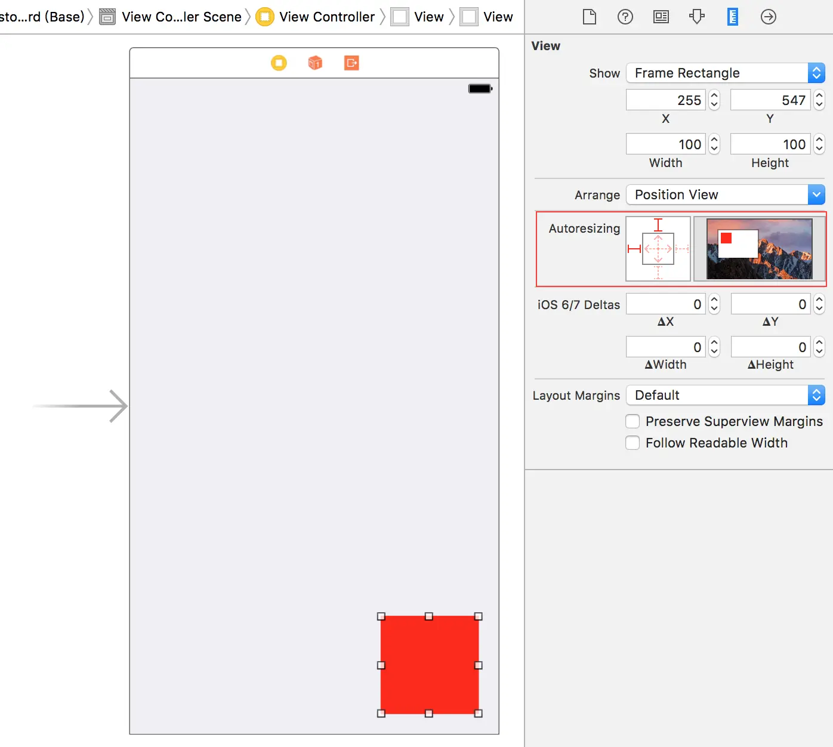Select View Controller in jump bar
Image resolution: width=833 pixels, height=747 pixels.
327,17
